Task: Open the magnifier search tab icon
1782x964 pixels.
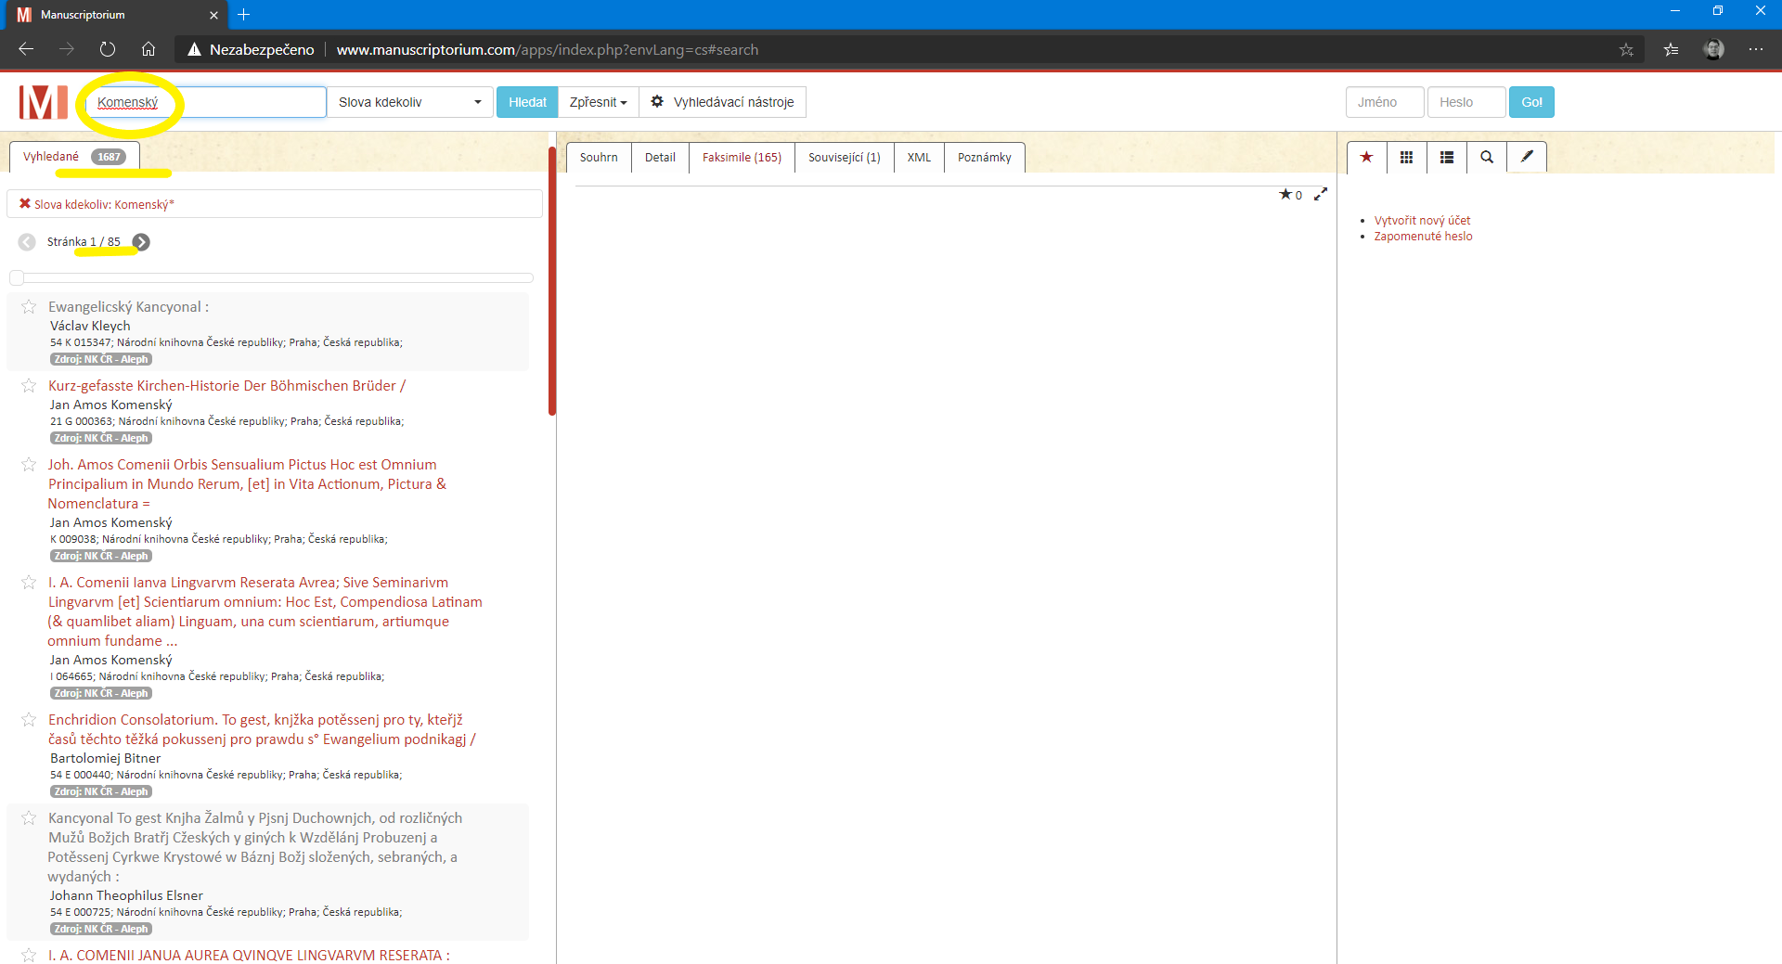Action: pyautogui.click(x=1486, y=158)
